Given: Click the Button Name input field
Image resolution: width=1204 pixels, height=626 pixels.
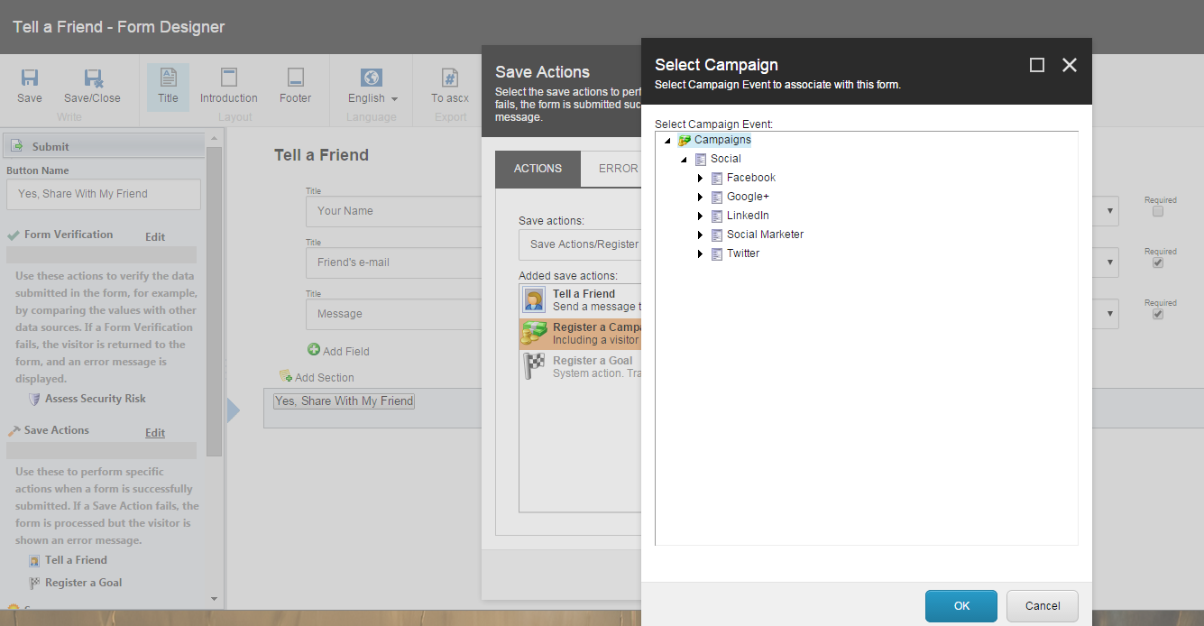Looking at the screenshot, I should click(104, 194).
